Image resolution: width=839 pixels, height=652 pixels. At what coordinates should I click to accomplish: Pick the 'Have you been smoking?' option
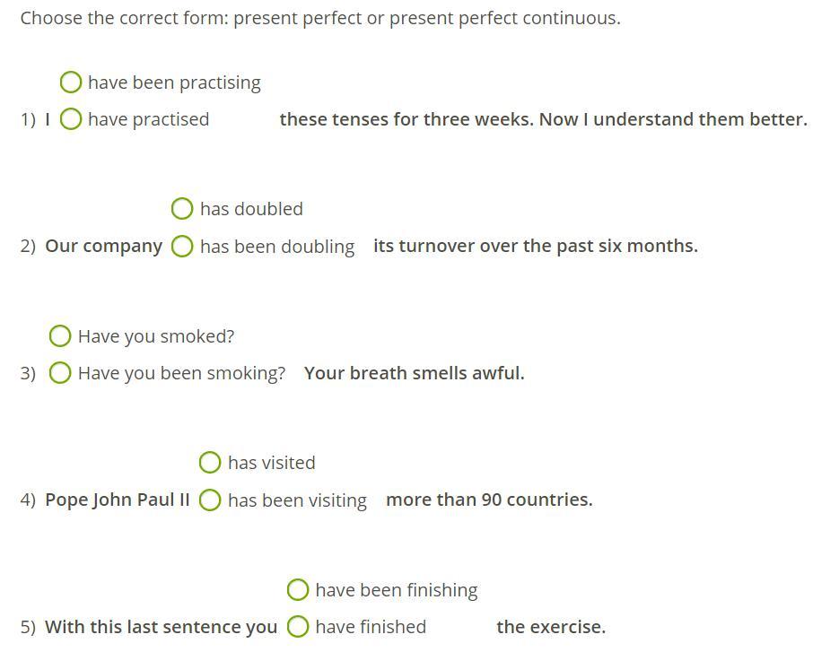tap(60, 373)
